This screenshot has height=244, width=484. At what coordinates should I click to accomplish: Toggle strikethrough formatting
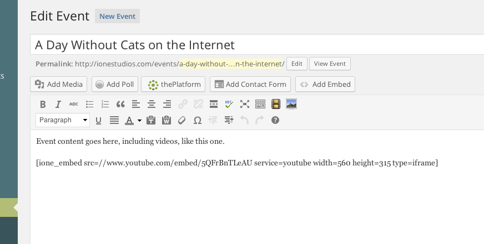coord(74,104)
